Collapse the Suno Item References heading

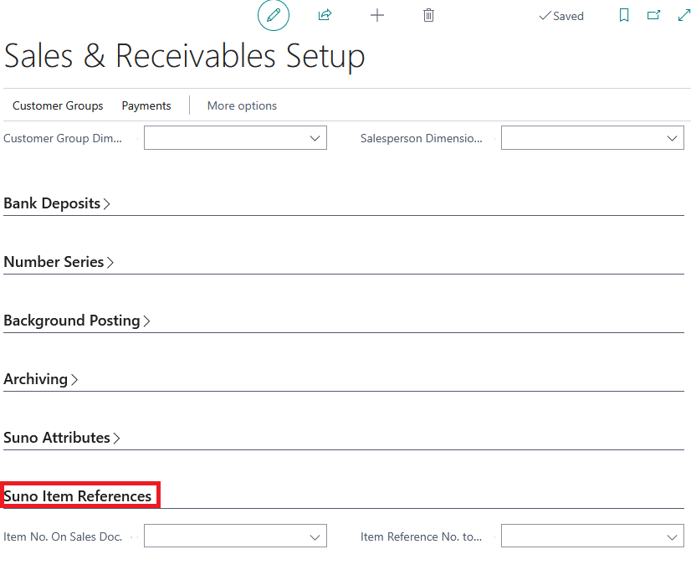78,496
